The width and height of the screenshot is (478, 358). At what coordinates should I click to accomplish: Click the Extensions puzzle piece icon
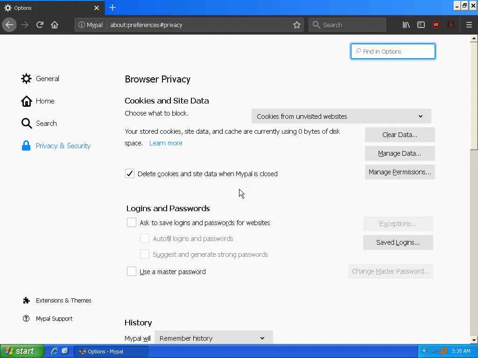click(x=26, y=301)
